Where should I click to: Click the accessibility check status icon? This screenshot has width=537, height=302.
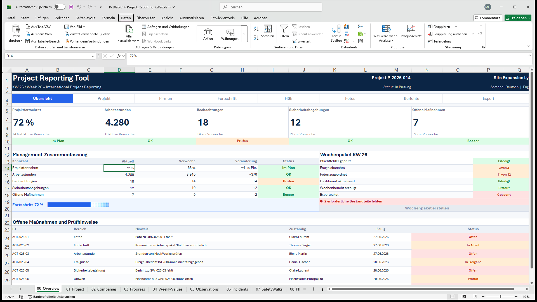point(30,297)
